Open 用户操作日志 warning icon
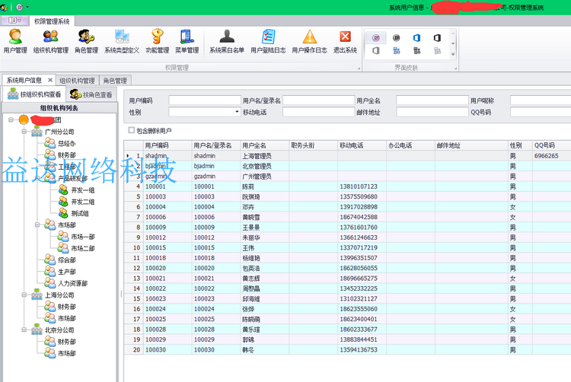This screenshot has height=382, width=571. coord(309,41)
